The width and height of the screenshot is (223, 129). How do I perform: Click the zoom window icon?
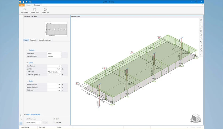coord(201,38)
